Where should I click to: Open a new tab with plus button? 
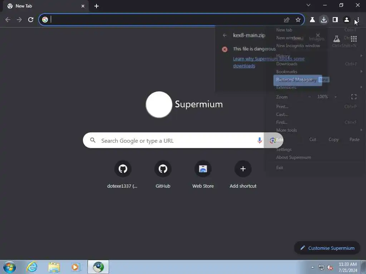click(97, 6)
